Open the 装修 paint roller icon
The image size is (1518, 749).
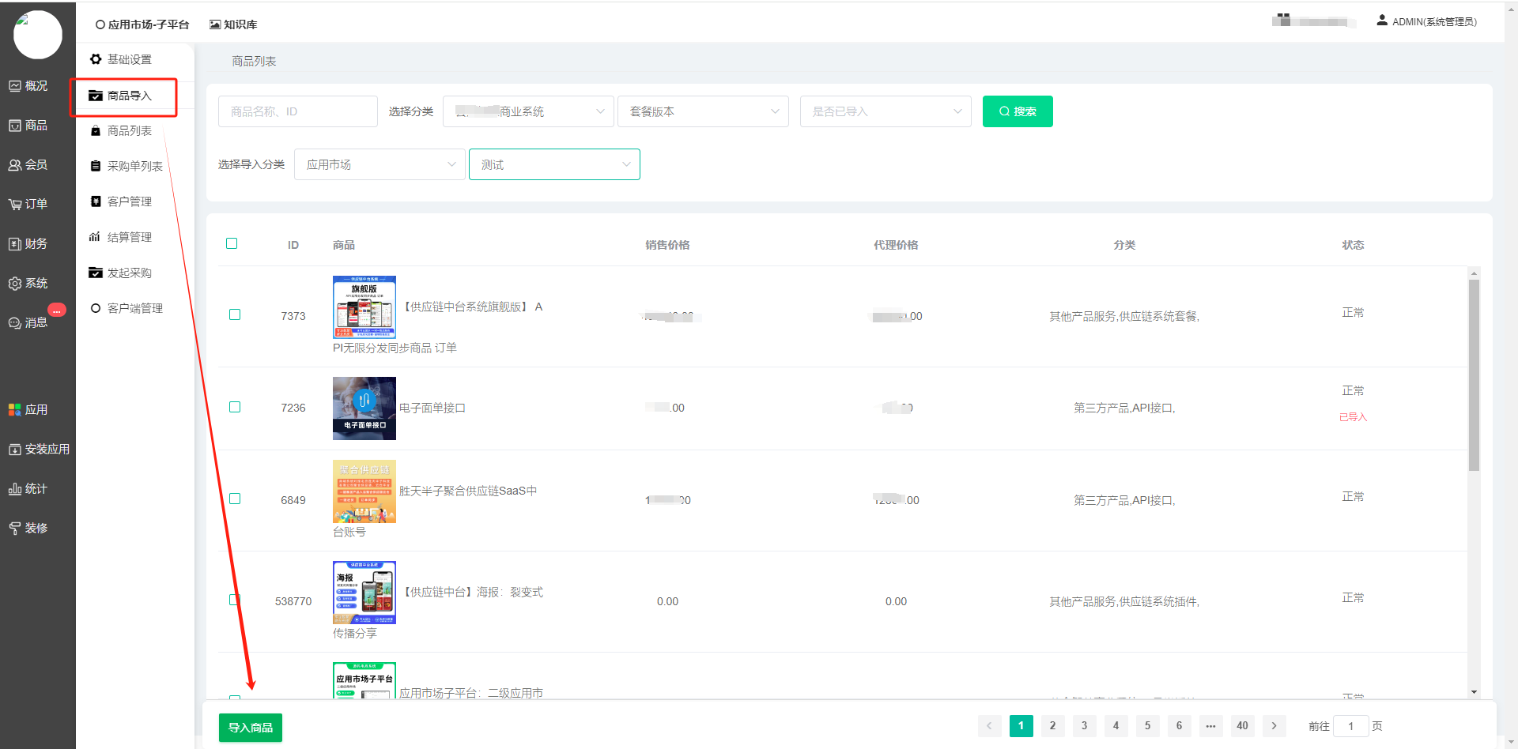pyautogui.click(x=15, y=529)
